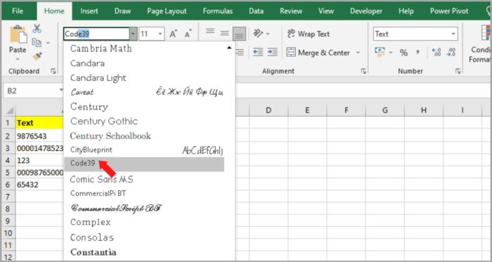
Task: Switch to the Insert tab
Action: pyautogui.click(x=89, y=11)
